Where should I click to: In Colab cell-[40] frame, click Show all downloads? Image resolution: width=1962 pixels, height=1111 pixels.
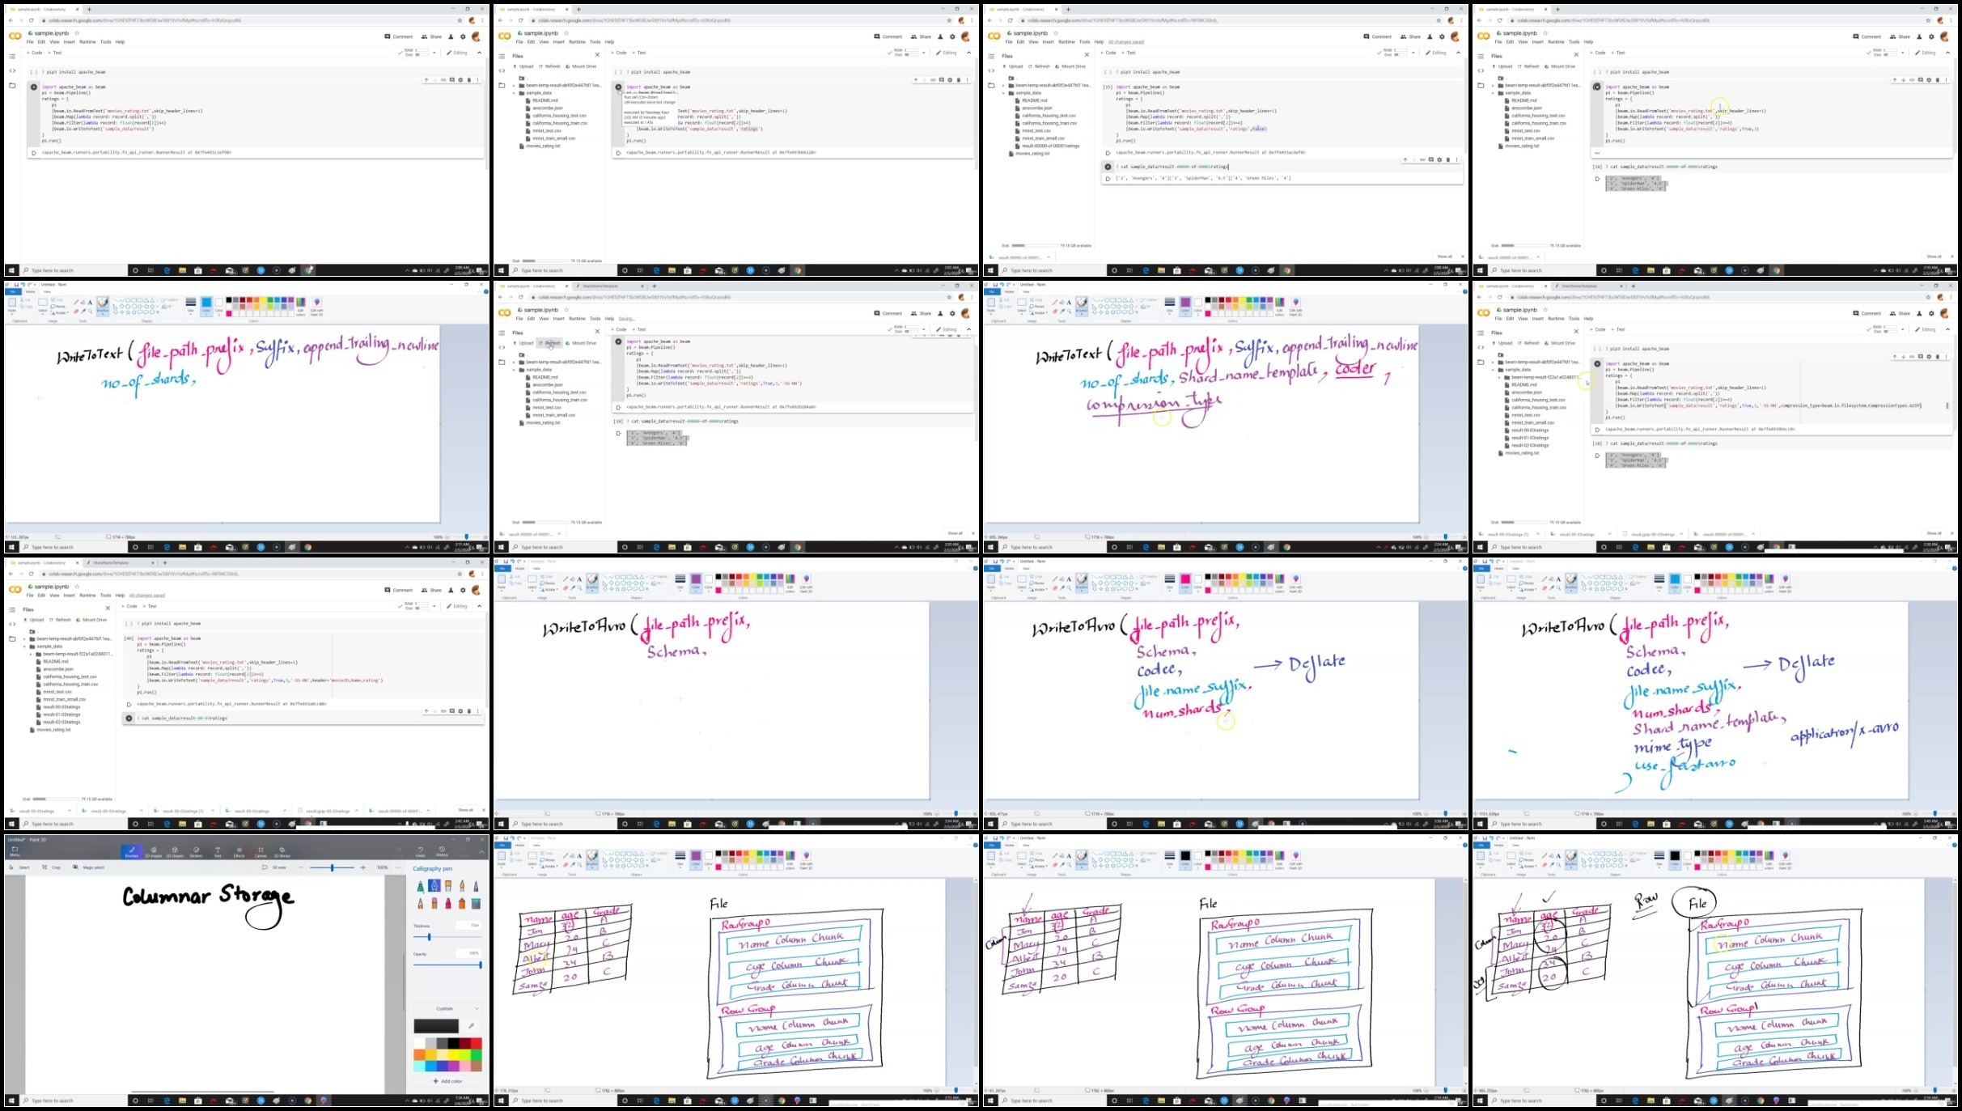pyautogui.click(x=465, y=810)
